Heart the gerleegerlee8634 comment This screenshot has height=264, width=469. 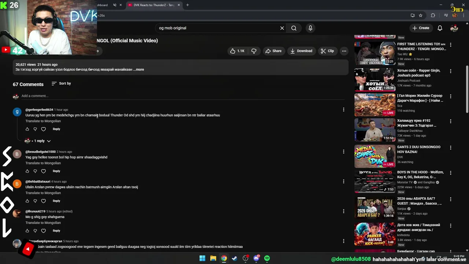43,129
